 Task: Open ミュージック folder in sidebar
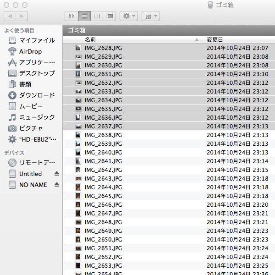37,117
